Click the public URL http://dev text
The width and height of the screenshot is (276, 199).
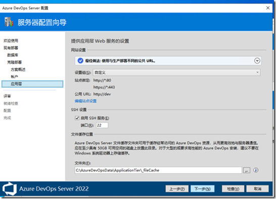[102, 94]
